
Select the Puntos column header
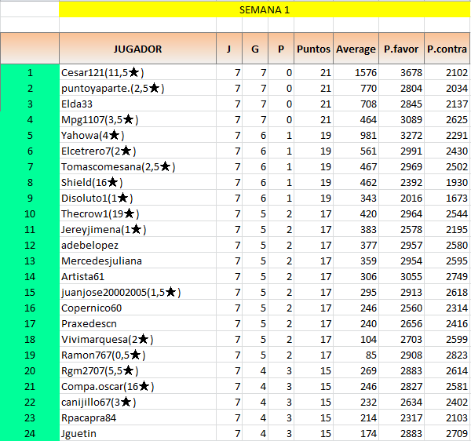[x=313, y=49]
